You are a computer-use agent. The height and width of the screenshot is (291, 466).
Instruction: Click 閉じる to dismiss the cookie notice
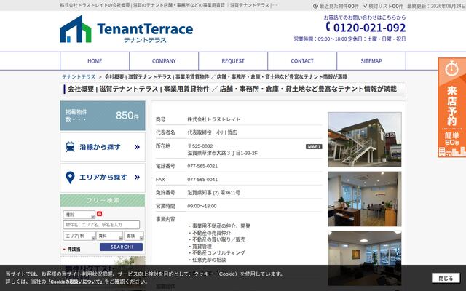tap(446, 278)
